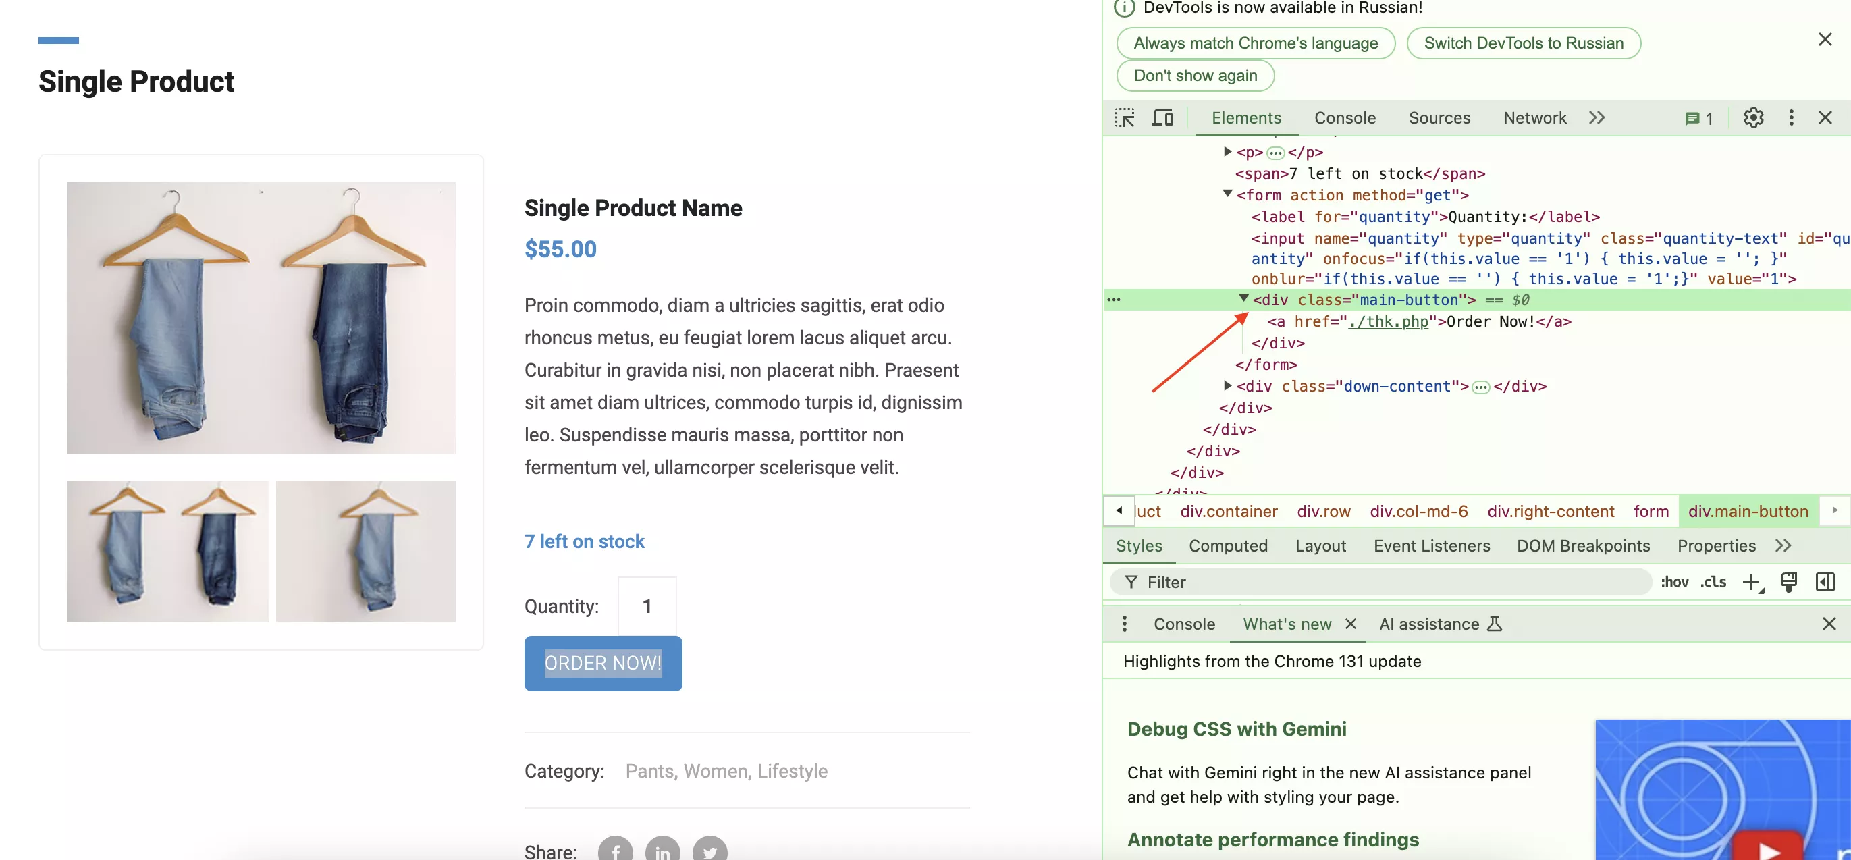Image resolution: width=1851 pixels, height=860 pixels.
Task: Toggle the .cls element classes panel
Action: pos(1713,582)
